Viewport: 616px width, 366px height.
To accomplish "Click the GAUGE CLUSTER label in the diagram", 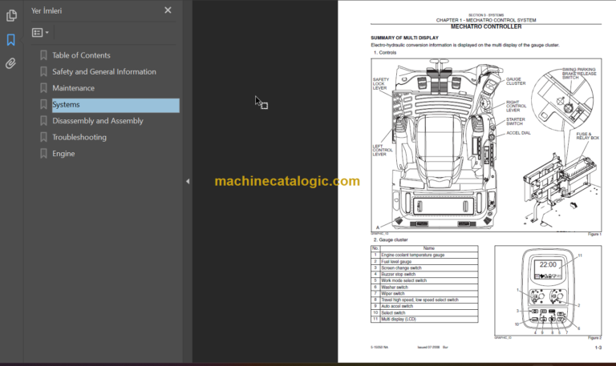I will pyautogui.click(x=516, y=81).
